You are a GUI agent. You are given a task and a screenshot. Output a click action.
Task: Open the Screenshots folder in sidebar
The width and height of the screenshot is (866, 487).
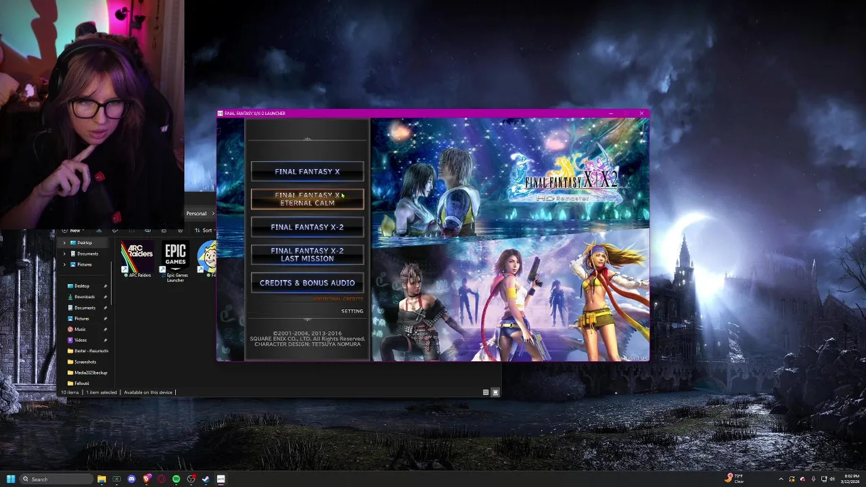[85, 362]
